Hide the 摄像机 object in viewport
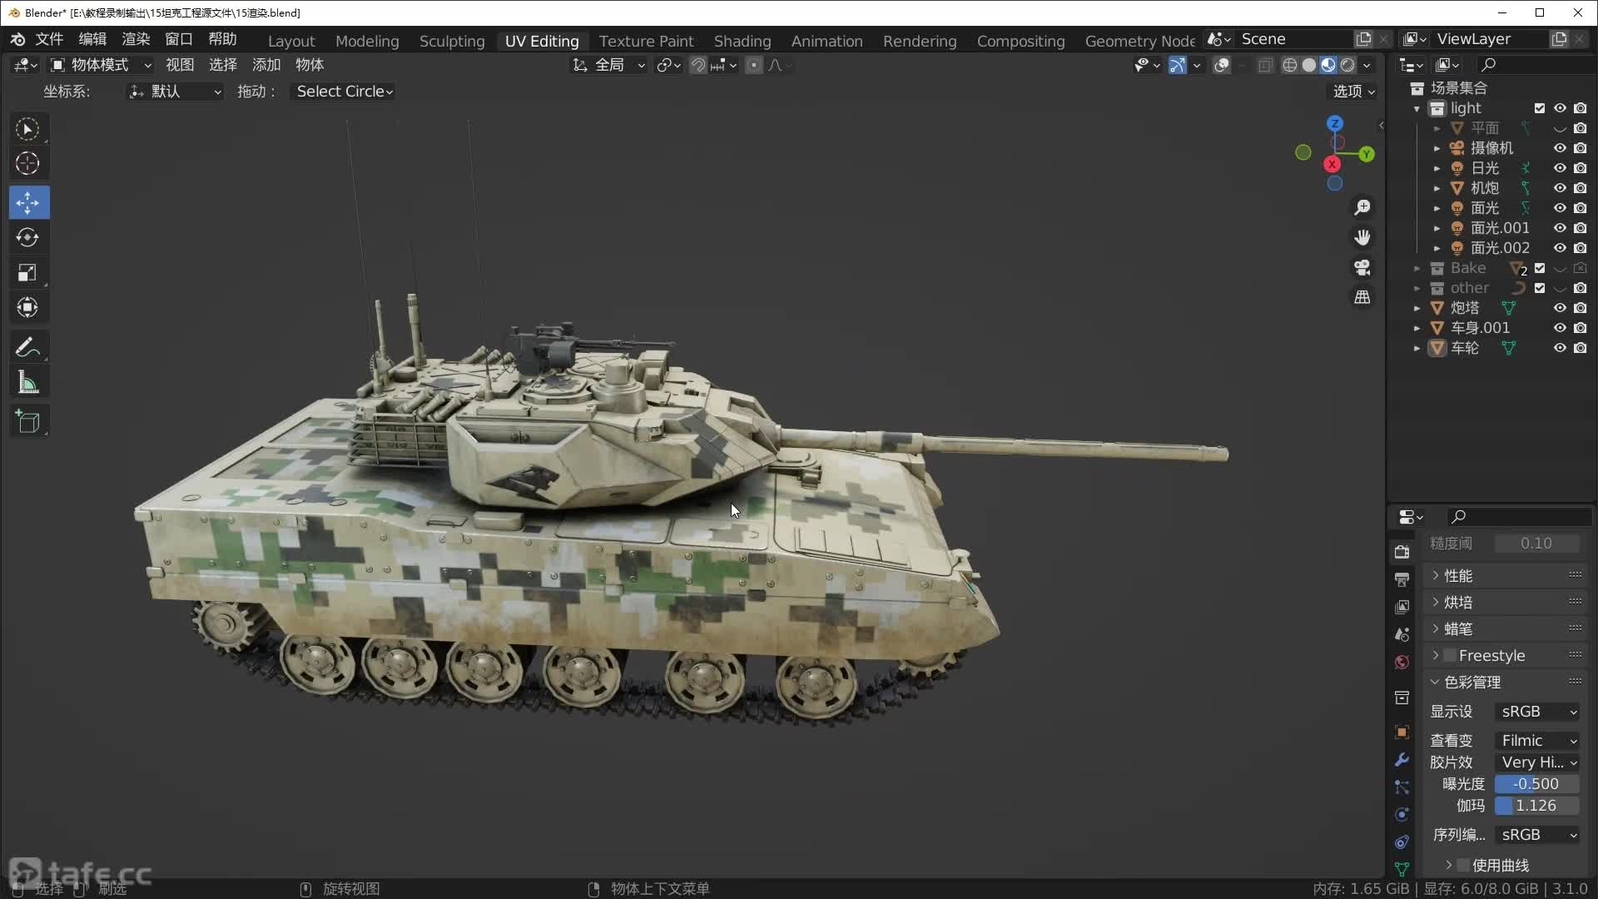Screen dimensions: 1598x899 coord(1560,148)
